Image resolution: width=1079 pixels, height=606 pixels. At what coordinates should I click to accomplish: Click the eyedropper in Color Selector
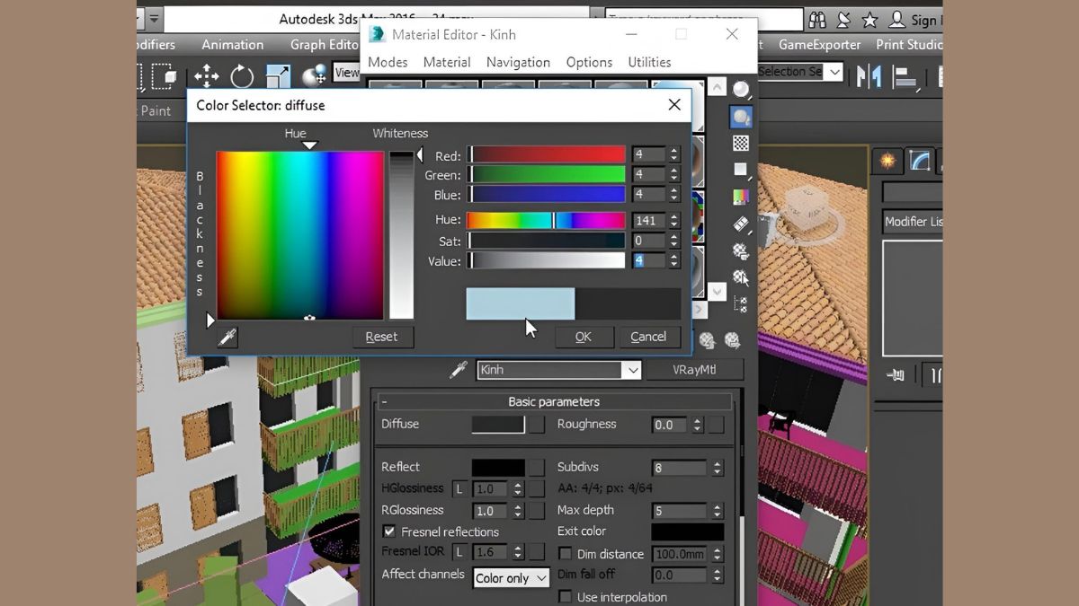click(227, 338)
